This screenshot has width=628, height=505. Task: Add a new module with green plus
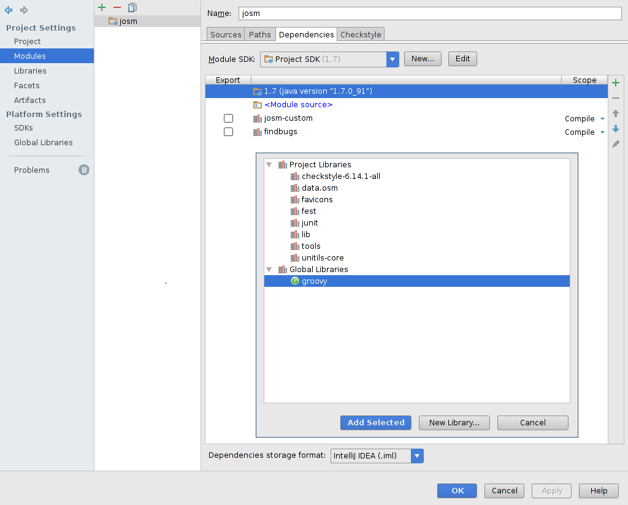102,7
